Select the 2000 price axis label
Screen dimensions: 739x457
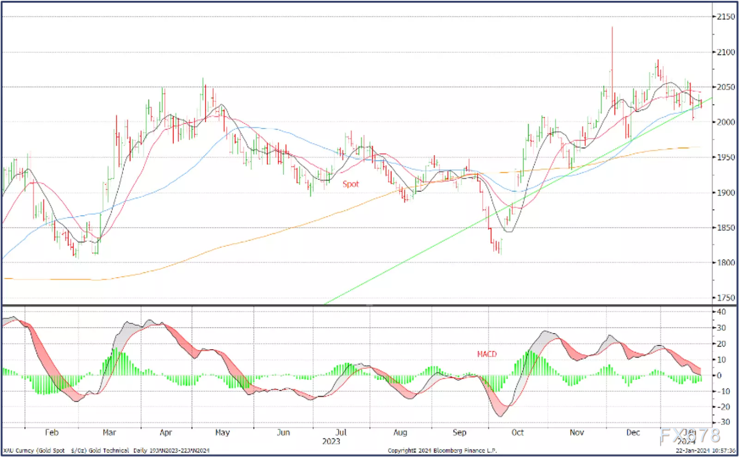pyautogui.click(x=721, y=123)
